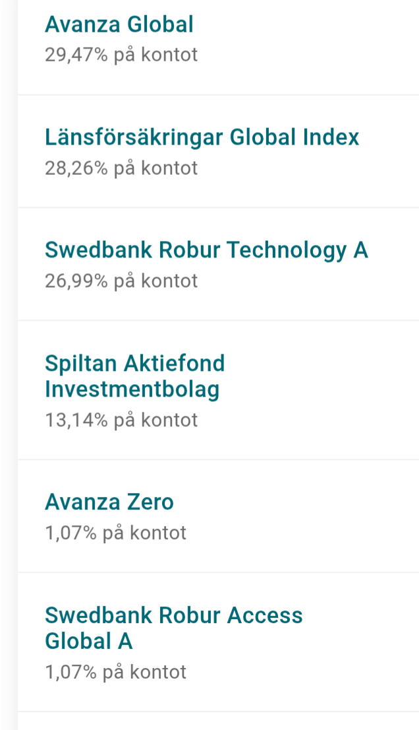The height and width of the screenshot is (730, 419).
Task: Open Länsförsäkringar Global Index fund
Action: pyautogui.click(x=202, y=137)
